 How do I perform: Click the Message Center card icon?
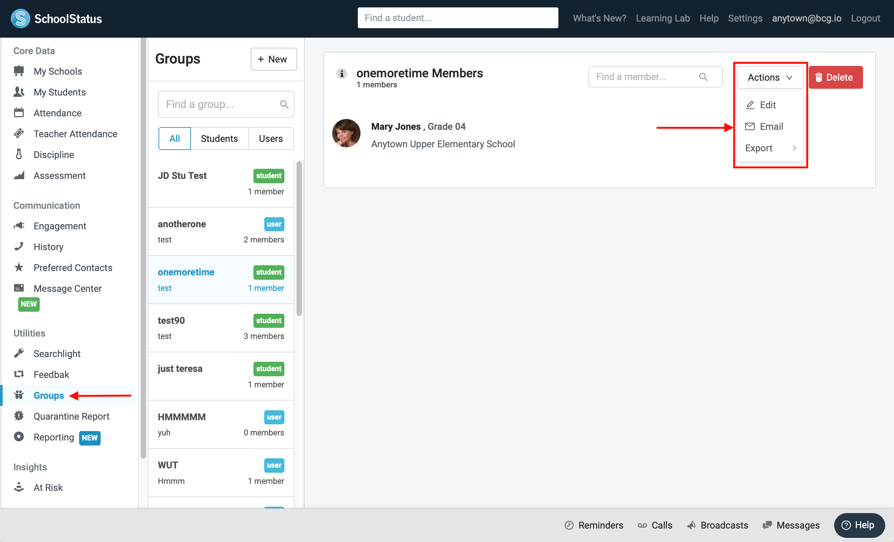(x=19, y=288)
